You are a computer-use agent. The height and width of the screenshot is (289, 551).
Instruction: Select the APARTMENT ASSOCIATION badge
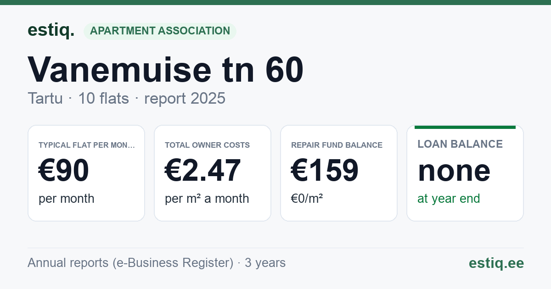click(160, 31)
